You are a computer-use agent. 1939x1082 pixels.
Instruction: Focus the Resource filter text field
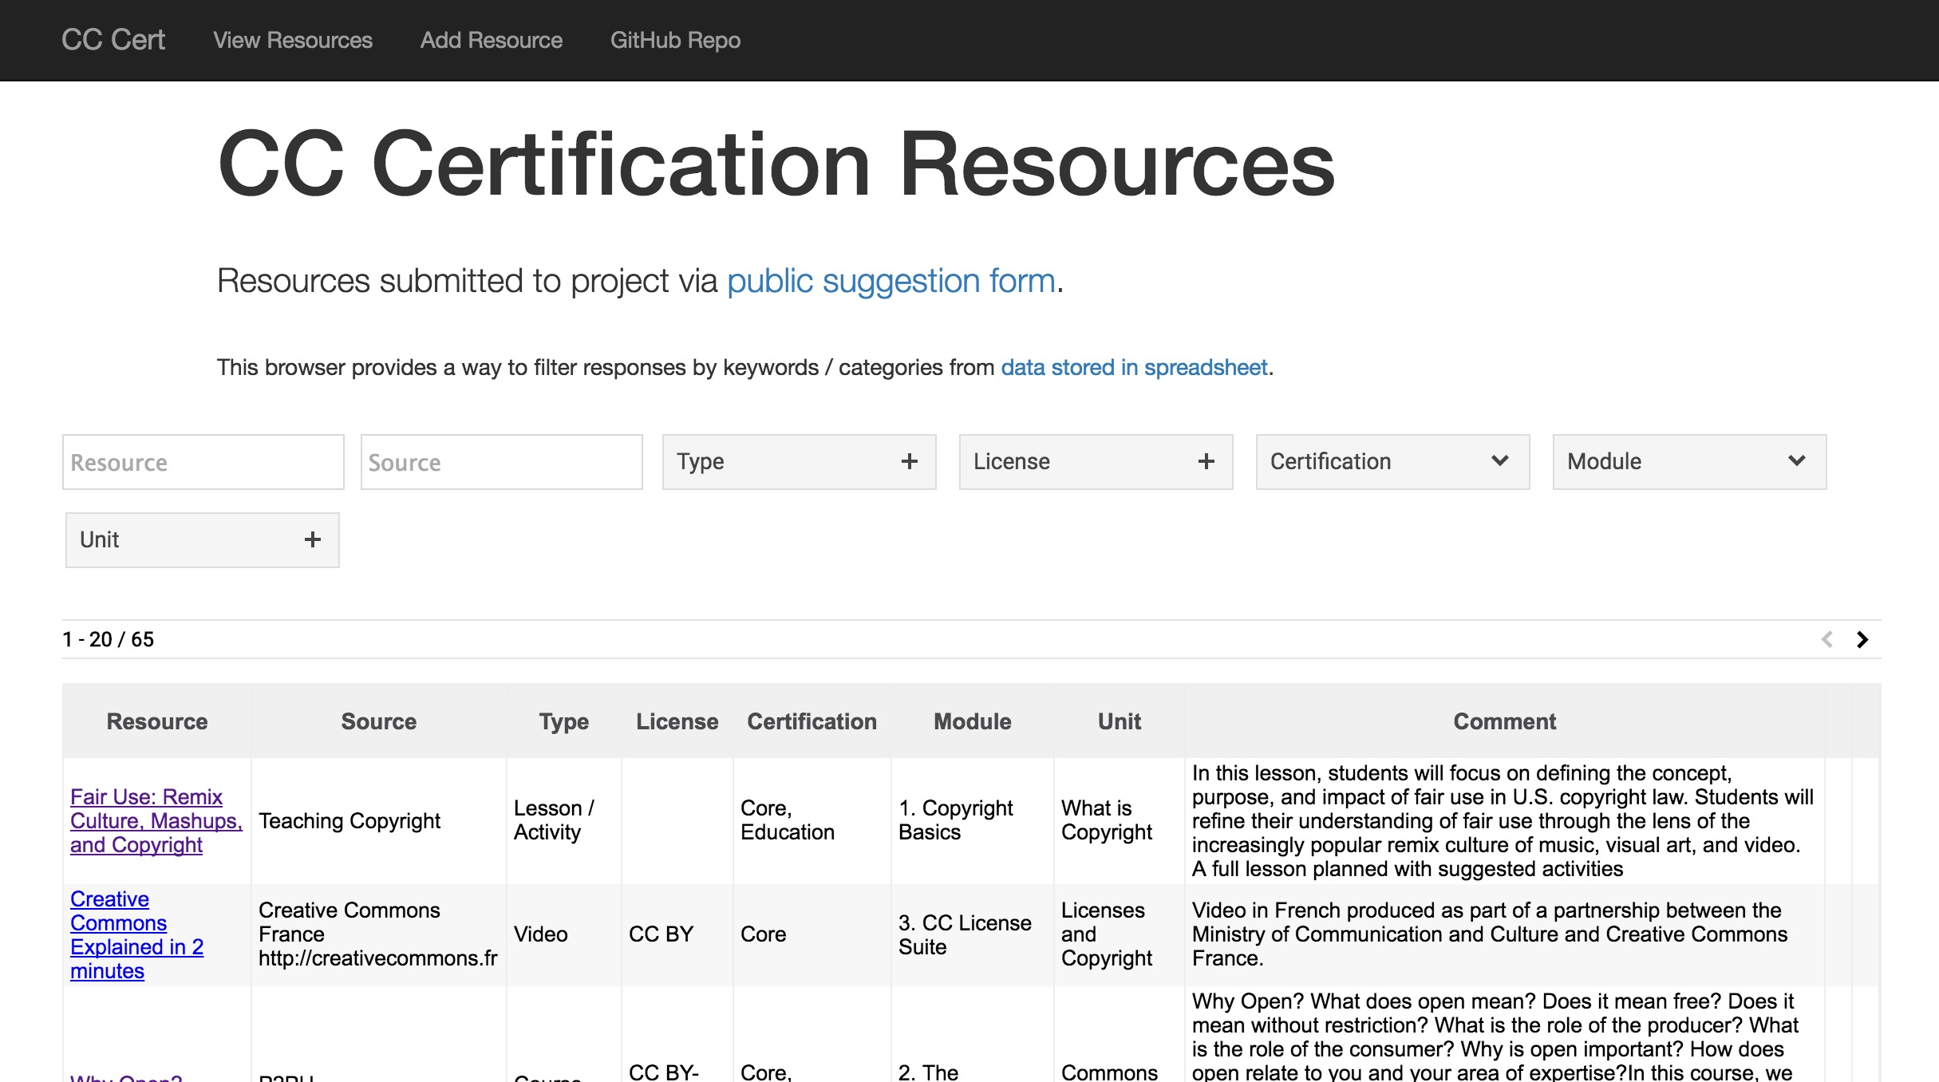(x=203, y=462)
